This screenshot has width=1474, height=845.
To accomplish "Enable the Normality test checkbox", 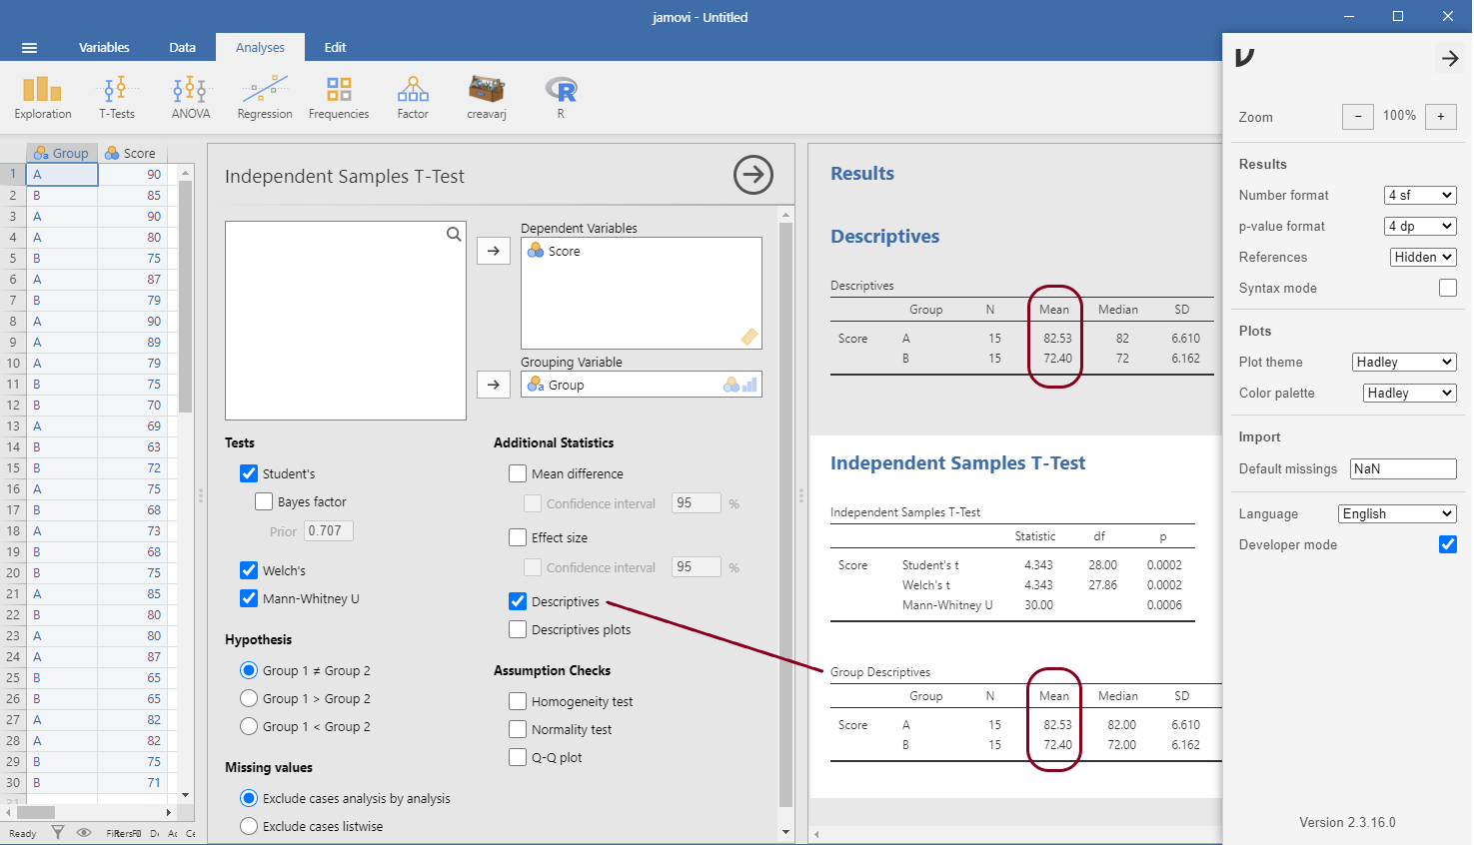I will coord(518,729).
